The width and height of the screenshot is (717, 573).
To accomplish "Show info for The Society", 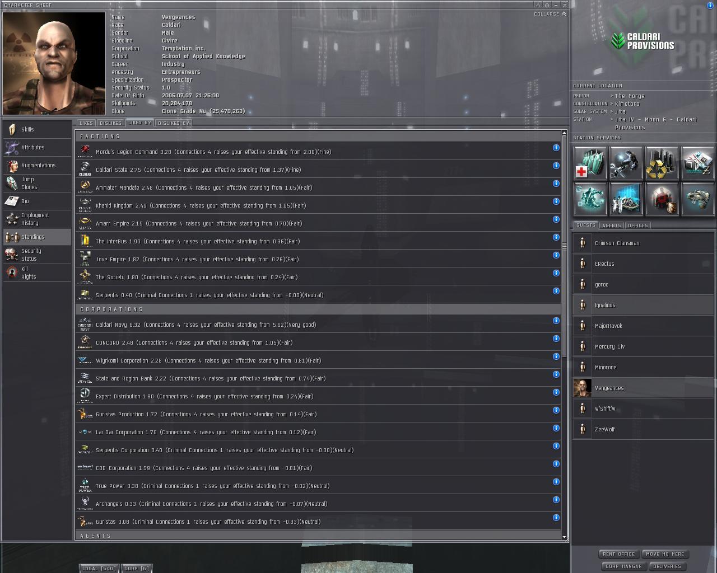I will [x=556, y=273].
